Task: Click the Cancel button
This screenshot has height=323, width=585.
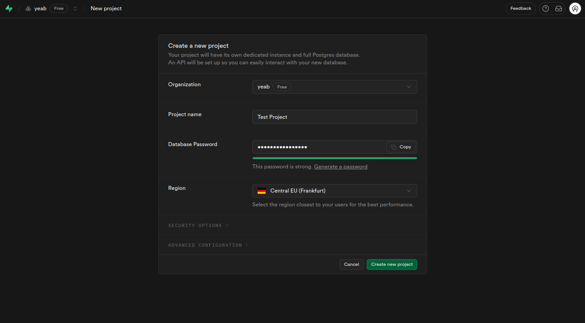Action: coord(352,264)
